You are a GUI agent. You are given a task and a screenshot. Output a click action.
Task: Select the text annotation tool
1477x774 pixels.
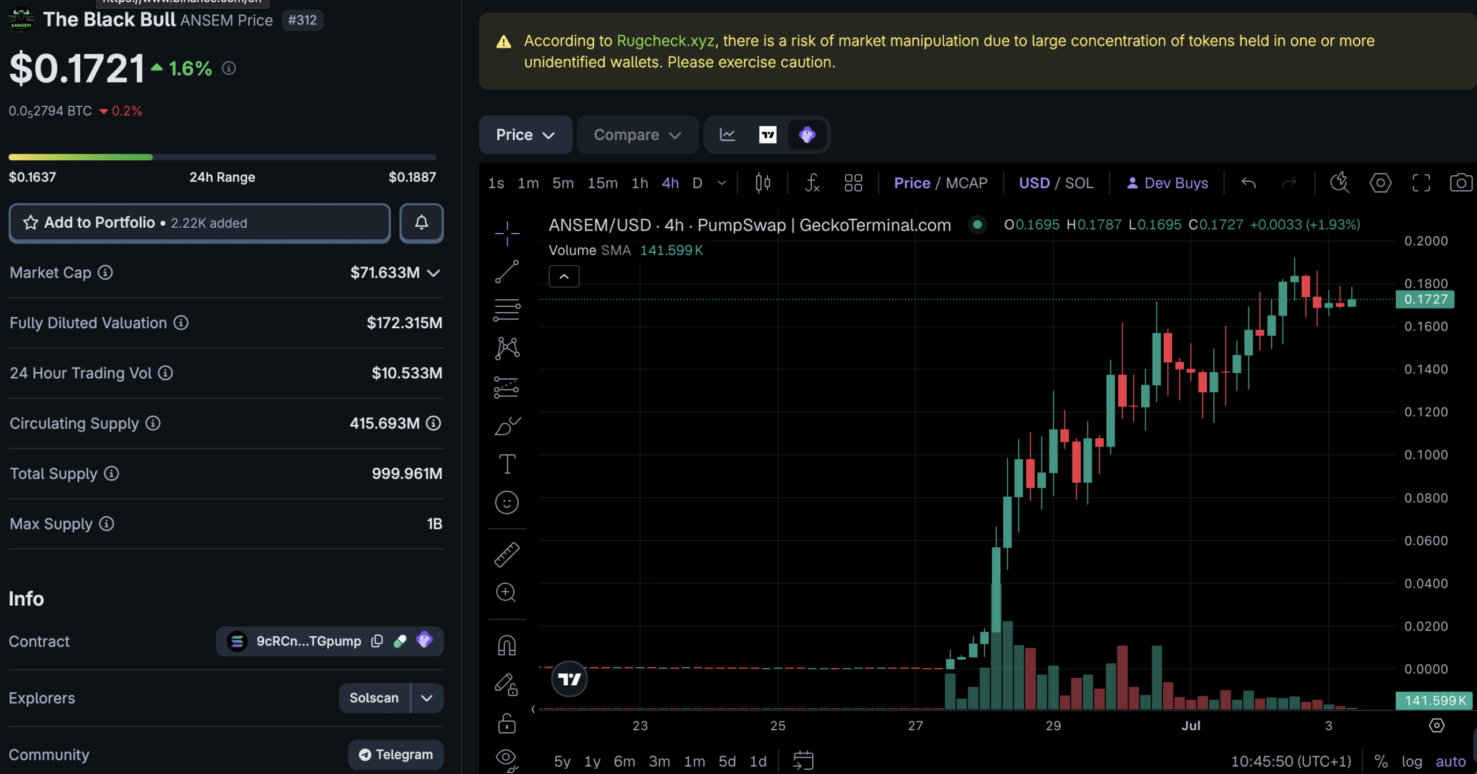[507, 464]
